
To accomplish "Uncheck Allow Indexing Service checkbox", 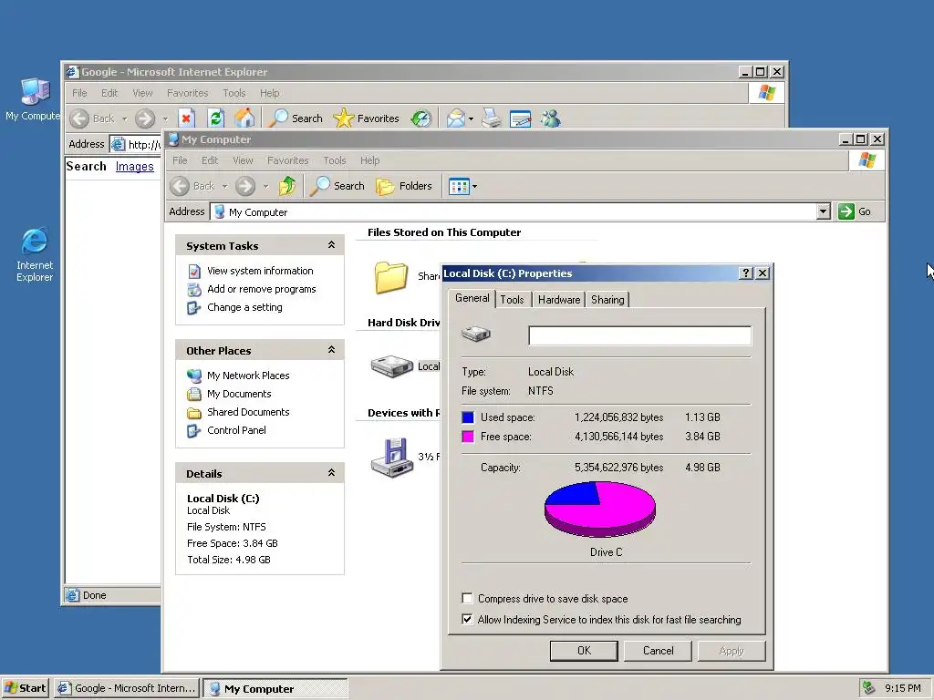I will coord(468,619).
